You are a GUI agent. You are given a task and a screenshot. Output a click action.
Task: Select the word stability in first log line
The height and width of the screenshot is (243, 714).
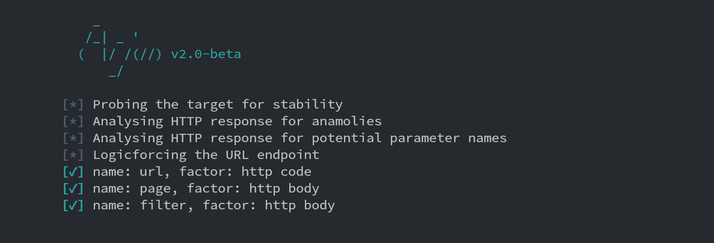click(x=307, y=104)
